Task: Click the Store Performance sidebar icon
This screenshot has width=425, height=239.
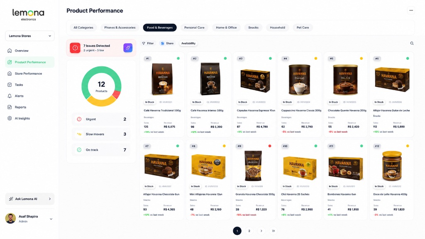Action: coord(10,73)
